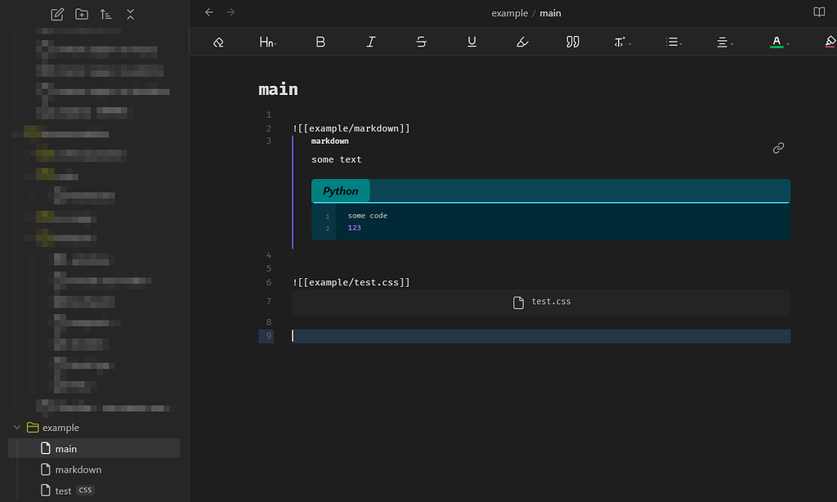
Task: Select the Python tab on the code block
Action: 340,190
